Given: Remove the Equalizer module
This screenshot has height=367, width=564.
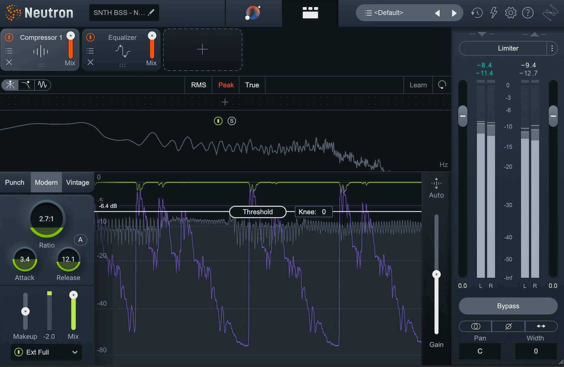Looking at the screenshot, I should point(90,62).
